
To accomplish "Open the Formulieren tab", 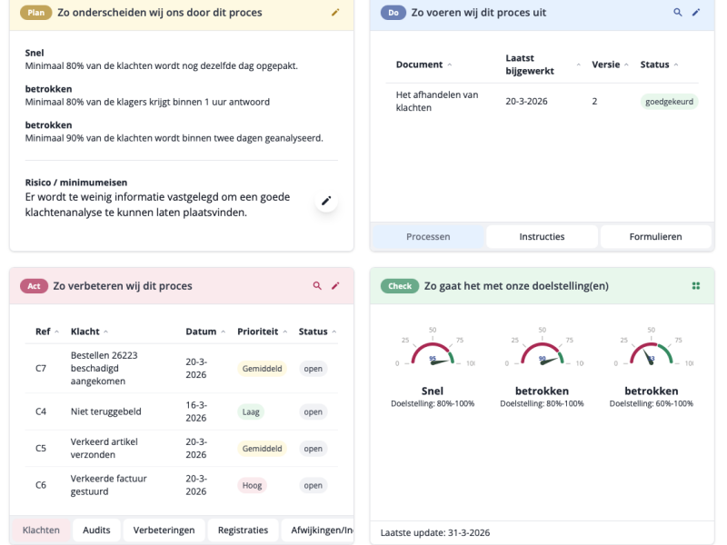I will 657,236.
